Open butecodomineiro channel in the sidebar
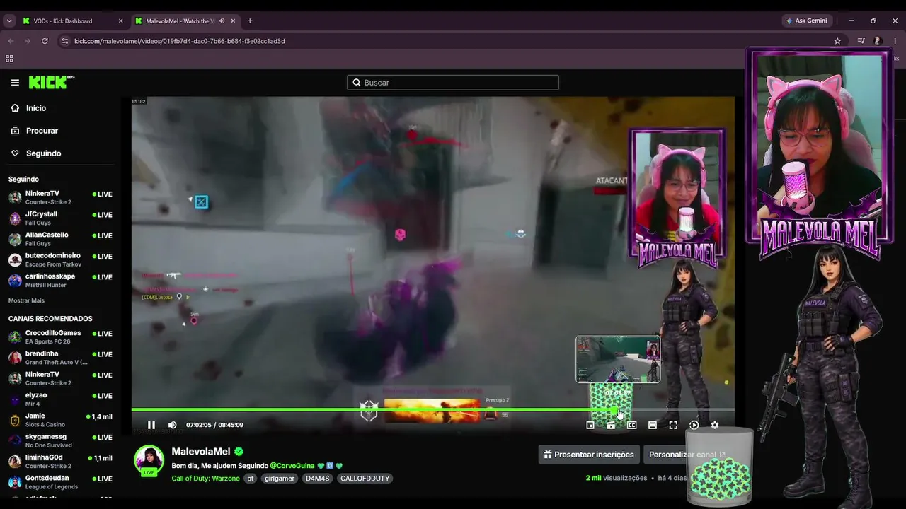 click(x=60, y=259)
